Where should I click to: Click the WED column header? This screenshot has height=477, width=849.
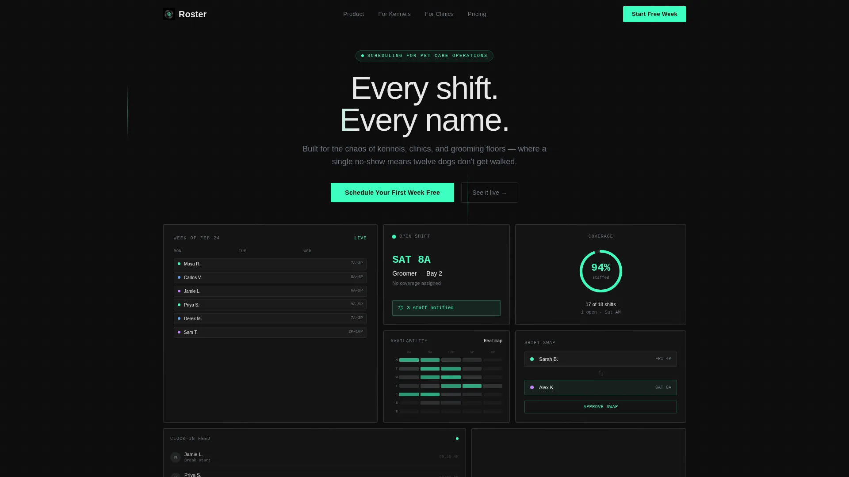point(307,251)
